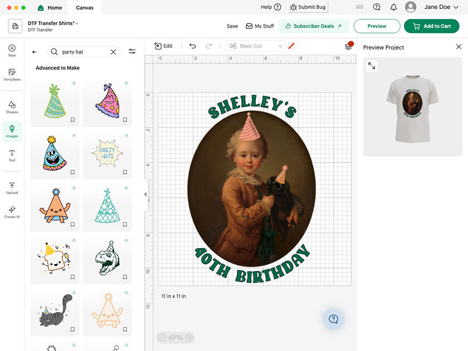Collapse the image search side panel
The image size is (468, 351).
[145, 194]
